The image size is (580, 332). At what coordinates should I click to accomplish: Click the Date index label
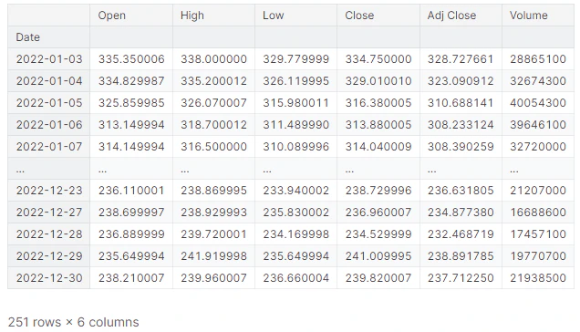[x=27, y=37]
